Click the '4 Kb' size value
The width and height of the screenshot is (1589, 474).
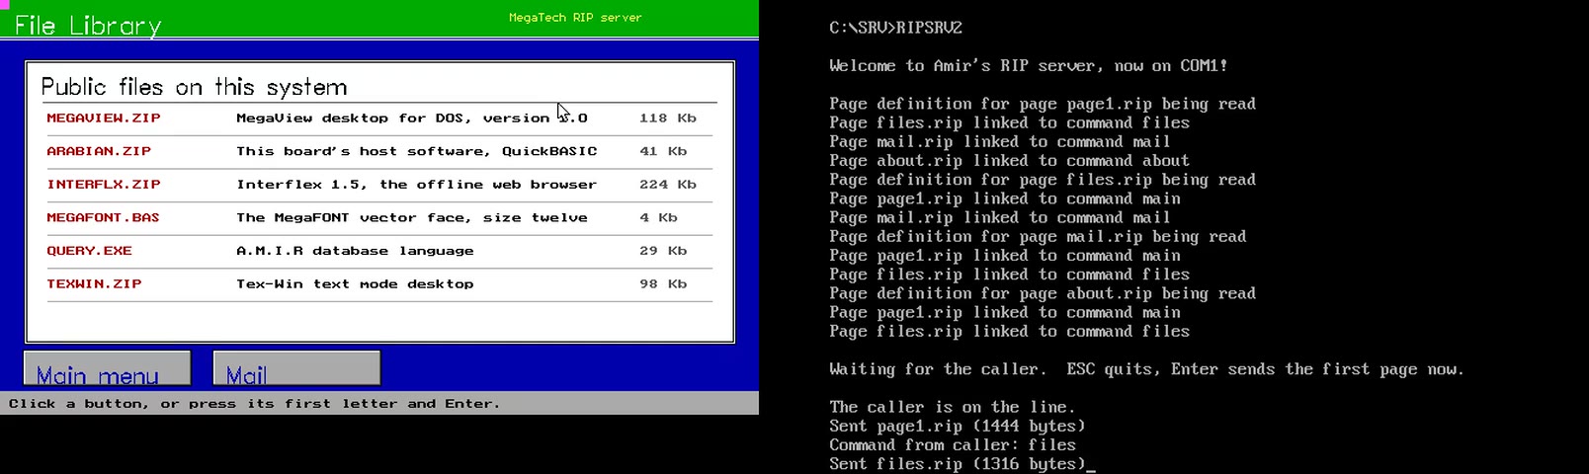658,217
